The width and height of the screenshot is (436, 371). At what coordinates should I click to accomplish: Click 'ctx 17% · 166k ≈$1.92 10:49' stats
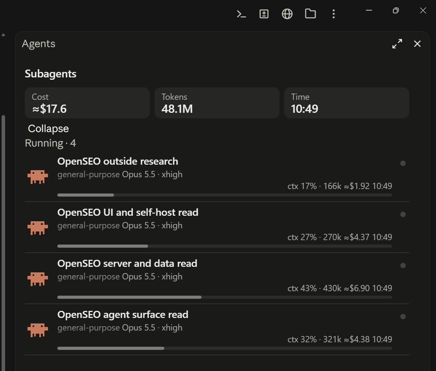(x=340, y=186)
